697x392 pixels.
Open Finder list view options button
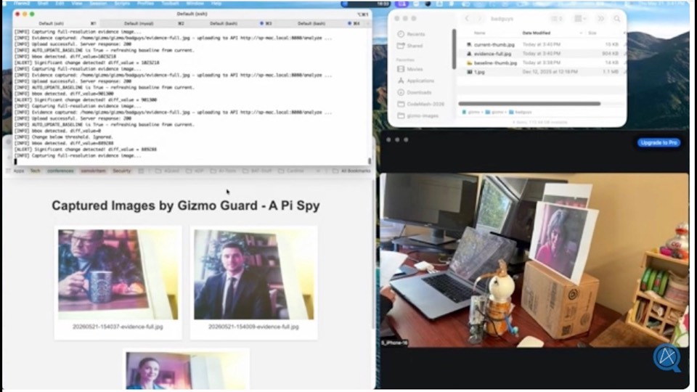click(557, 19)
